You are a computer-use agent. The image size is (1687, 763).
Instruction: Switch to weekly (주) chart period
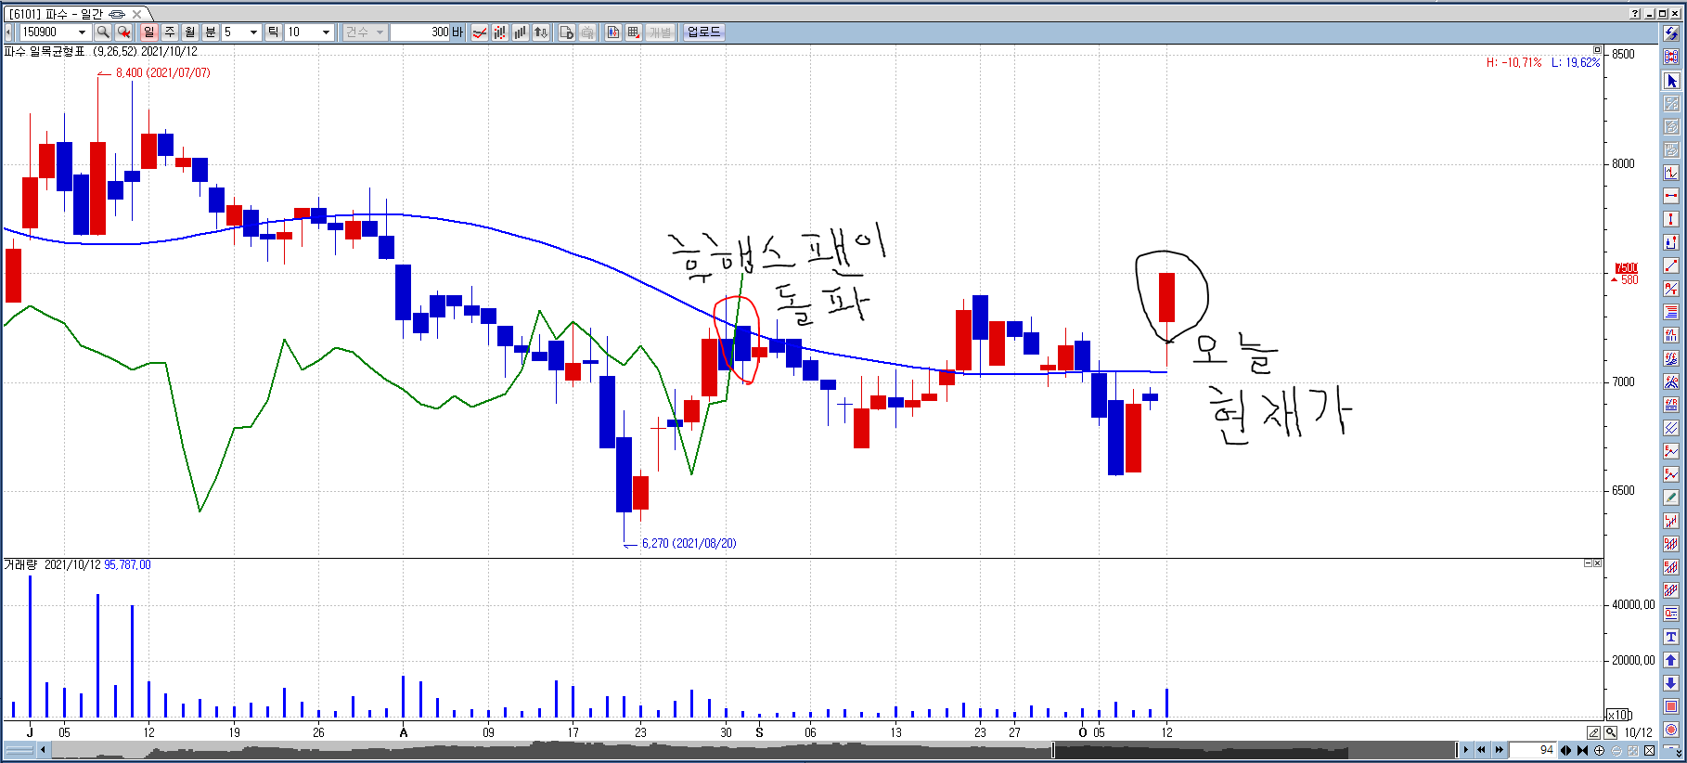coord(170,32)
